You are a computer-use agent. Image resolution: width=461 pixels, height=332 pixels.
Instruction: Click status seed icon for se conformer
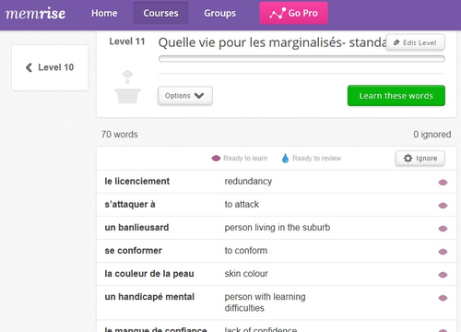pyautogui.click(x=443, y=252)
